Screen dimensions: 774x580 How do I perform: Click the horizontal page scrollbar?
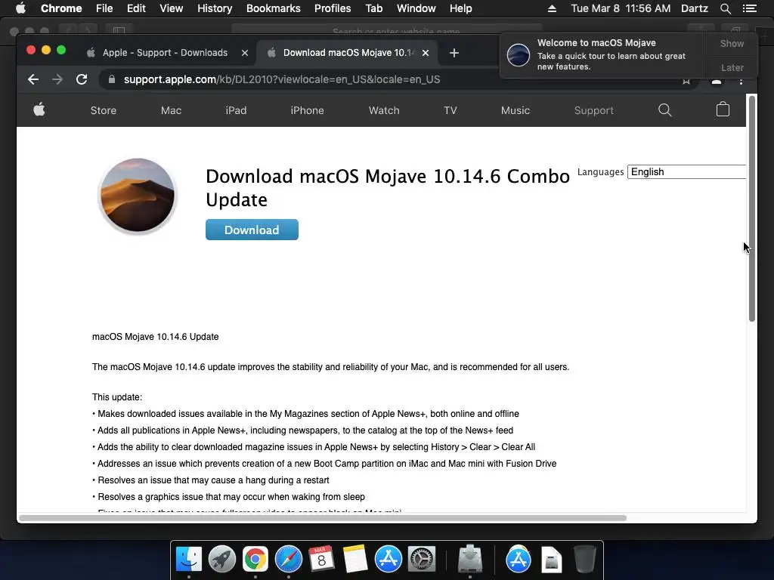(x=322, y=518)
